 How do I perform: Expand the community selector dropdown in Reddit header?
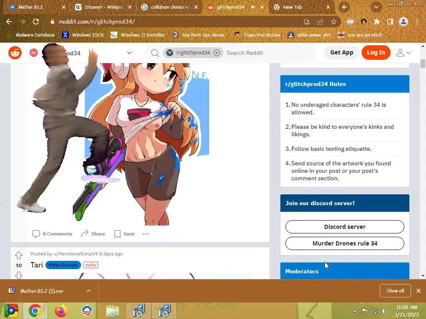(129, 53)
